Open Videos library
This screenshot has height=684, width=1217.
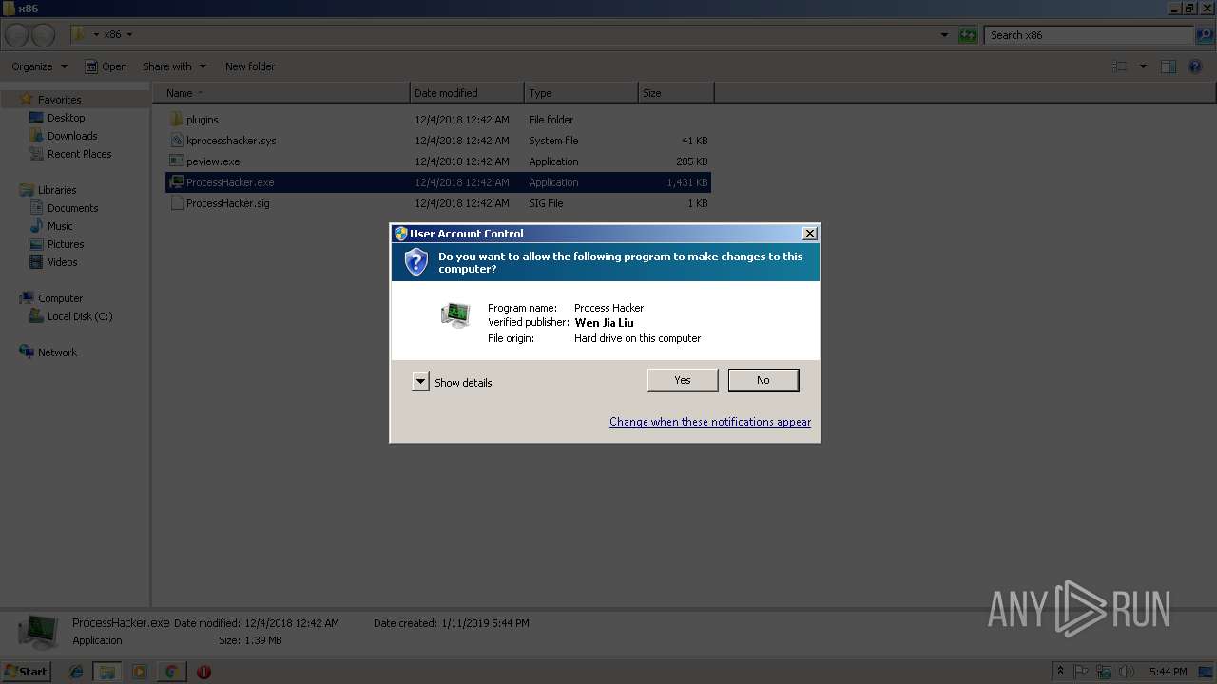[x=62, y=262]
